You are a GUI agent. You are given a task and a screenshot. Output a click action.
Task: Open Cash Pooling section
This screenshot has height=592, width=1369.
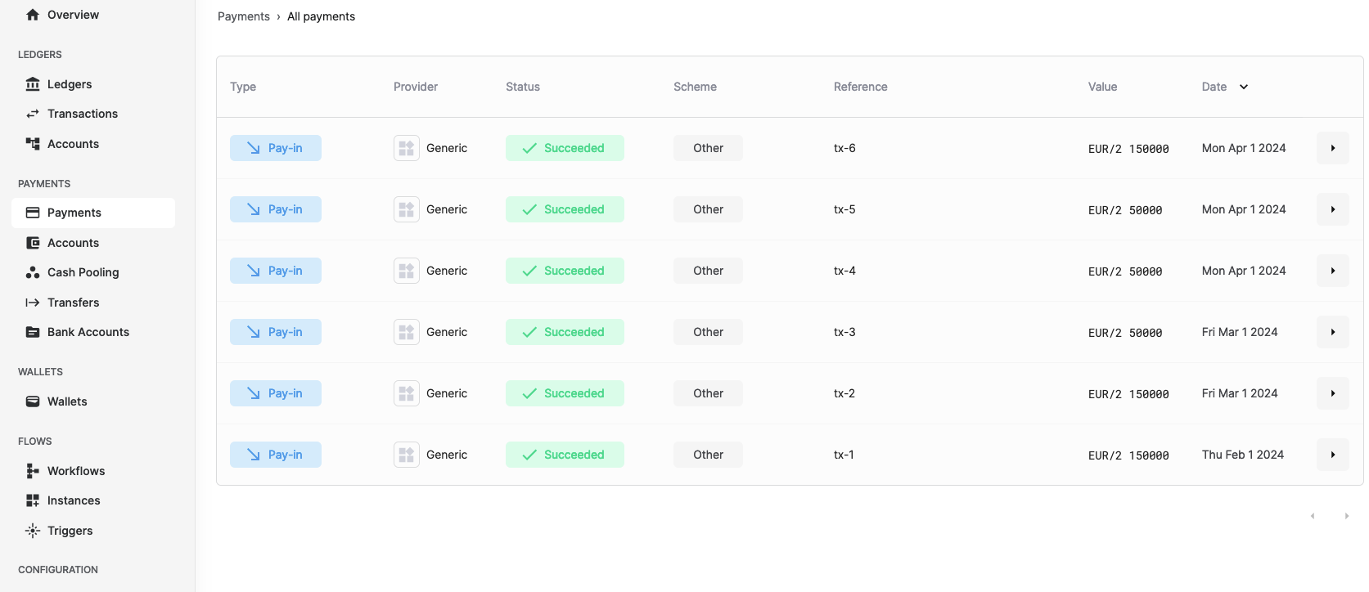tap(83, 272)
